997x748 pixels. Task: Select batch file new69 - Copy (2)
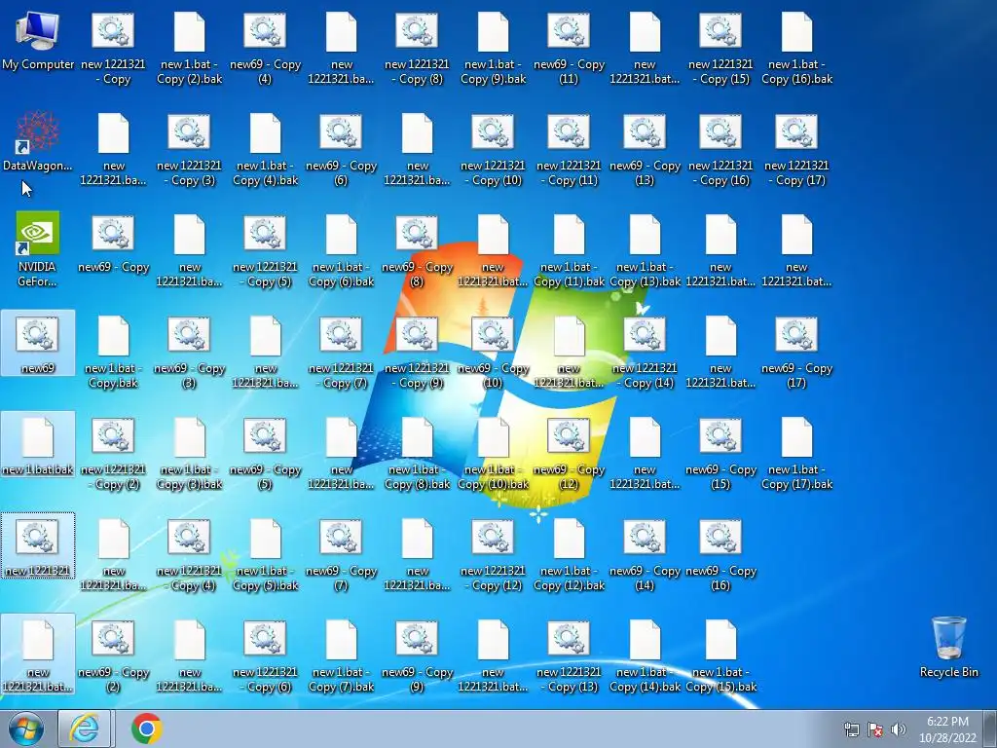click(x=113, y=655)
